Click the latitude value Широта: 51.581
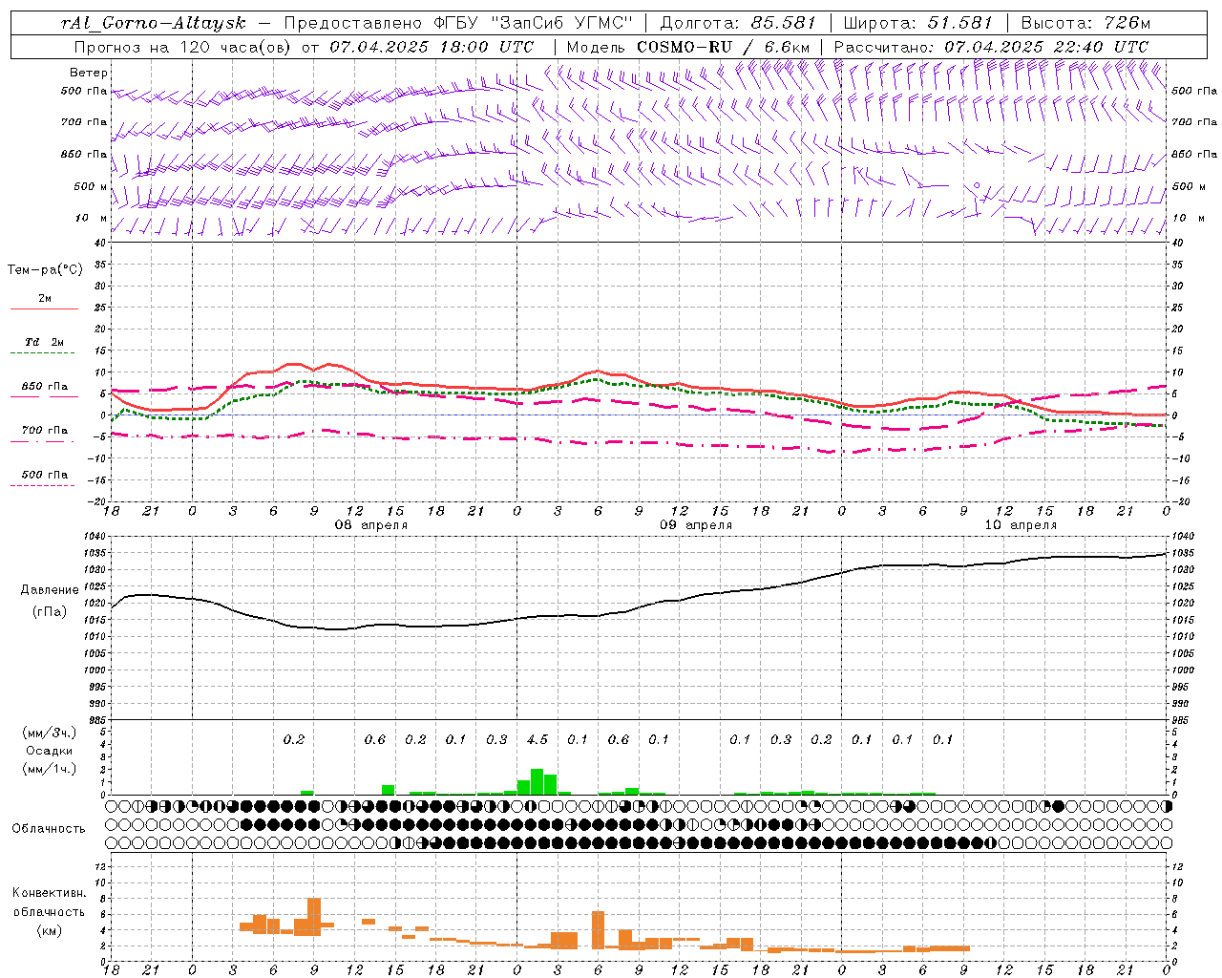The height and width of the screenshot is (978, 1222). (x=919, y=23)
